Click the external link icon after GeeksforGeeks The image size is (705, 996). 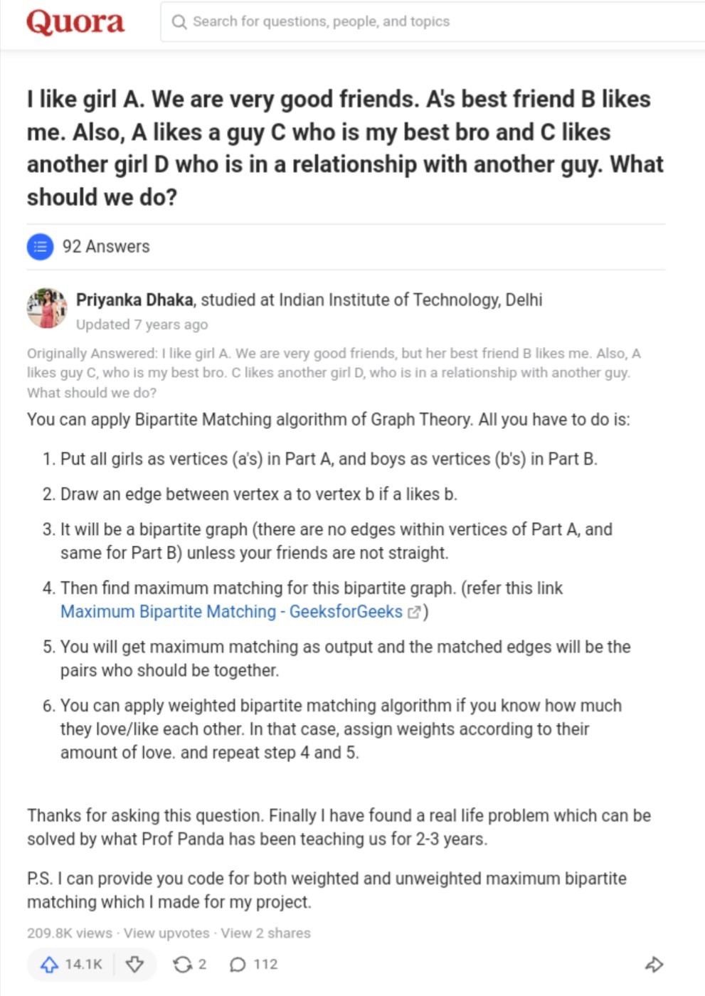click(414, 612)
